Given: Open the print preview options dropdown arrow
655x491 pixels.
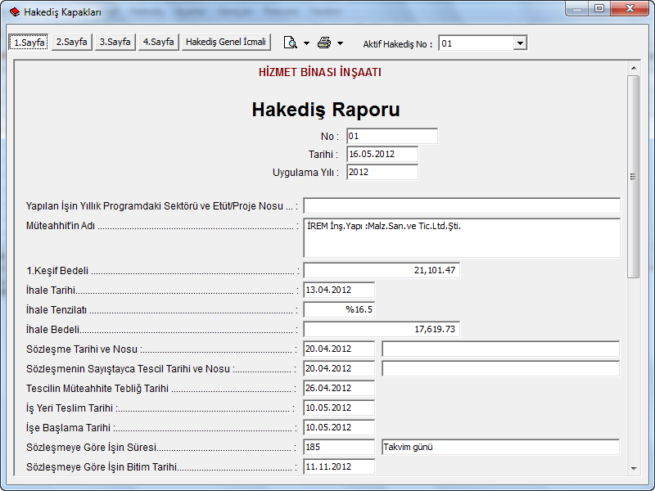Looking at the screenshot, I should 306,43.
